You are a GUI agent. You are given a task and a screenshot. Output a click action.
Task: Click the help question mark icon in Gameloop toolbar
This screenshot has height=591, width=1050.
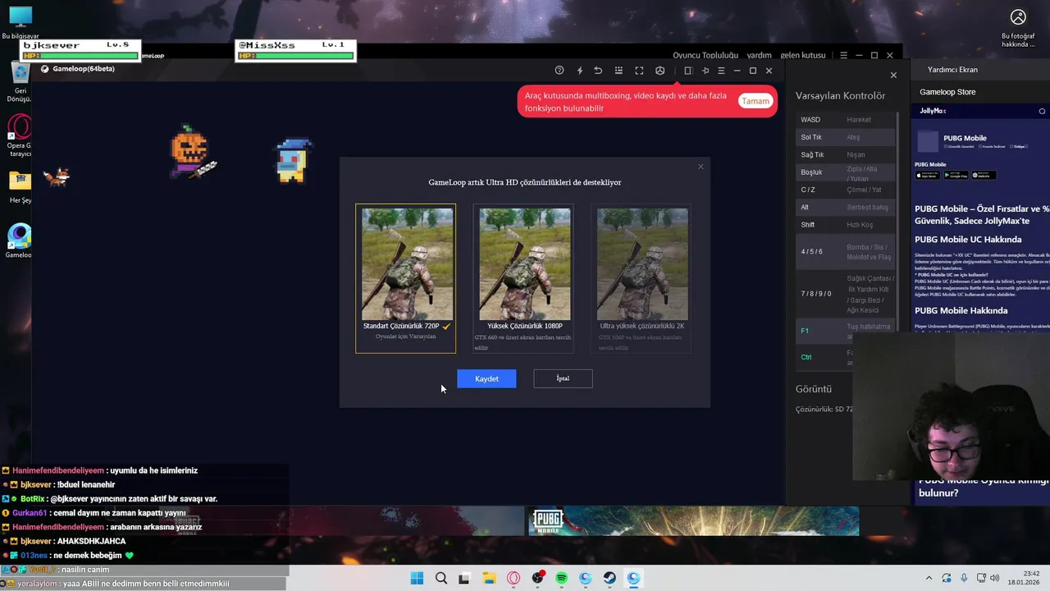tap(559, 71)
